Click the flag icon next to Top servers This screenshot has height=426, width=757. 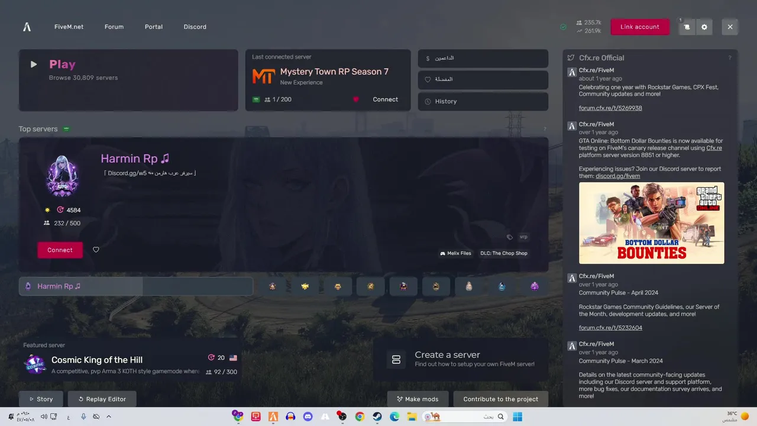(66, 129)
